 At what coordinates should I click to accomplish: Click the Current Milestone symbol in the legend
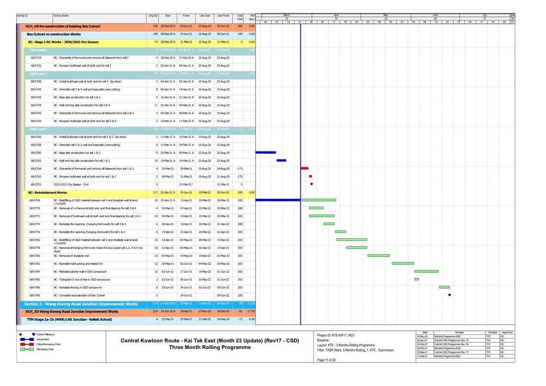pos(34,334)
